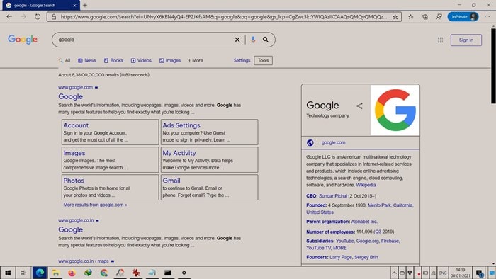Click the Google logo thumbnail image
The width and height of the screenshot is (496, 279).
395,110
